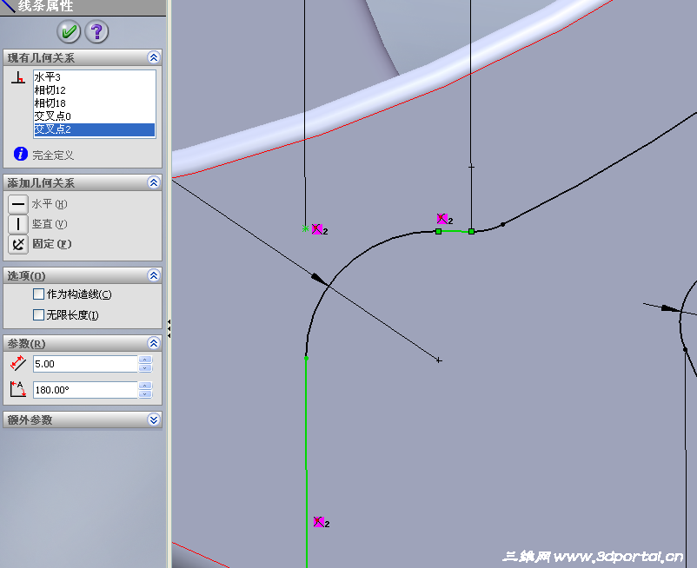Click the angle field showing 180.00°
Viewport: 697px width, 568px height.
tap(85, 390)
